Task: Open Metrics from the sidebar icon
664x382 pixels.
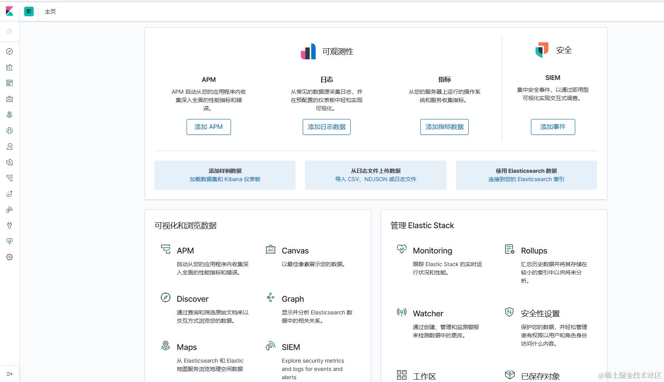Action: [10, 146]
